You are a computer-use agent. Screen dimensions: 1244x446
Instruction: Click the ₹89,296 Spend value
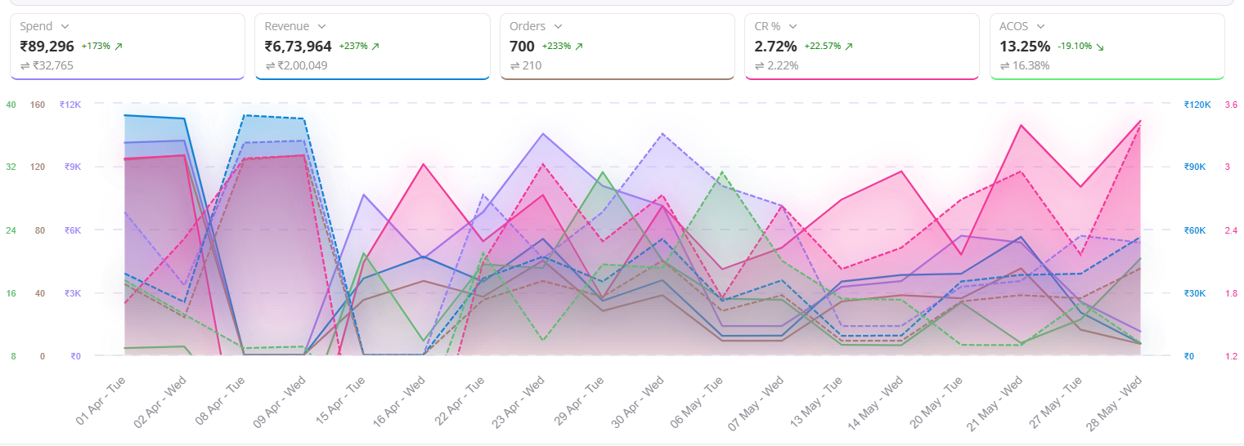[x=47, y=47]
